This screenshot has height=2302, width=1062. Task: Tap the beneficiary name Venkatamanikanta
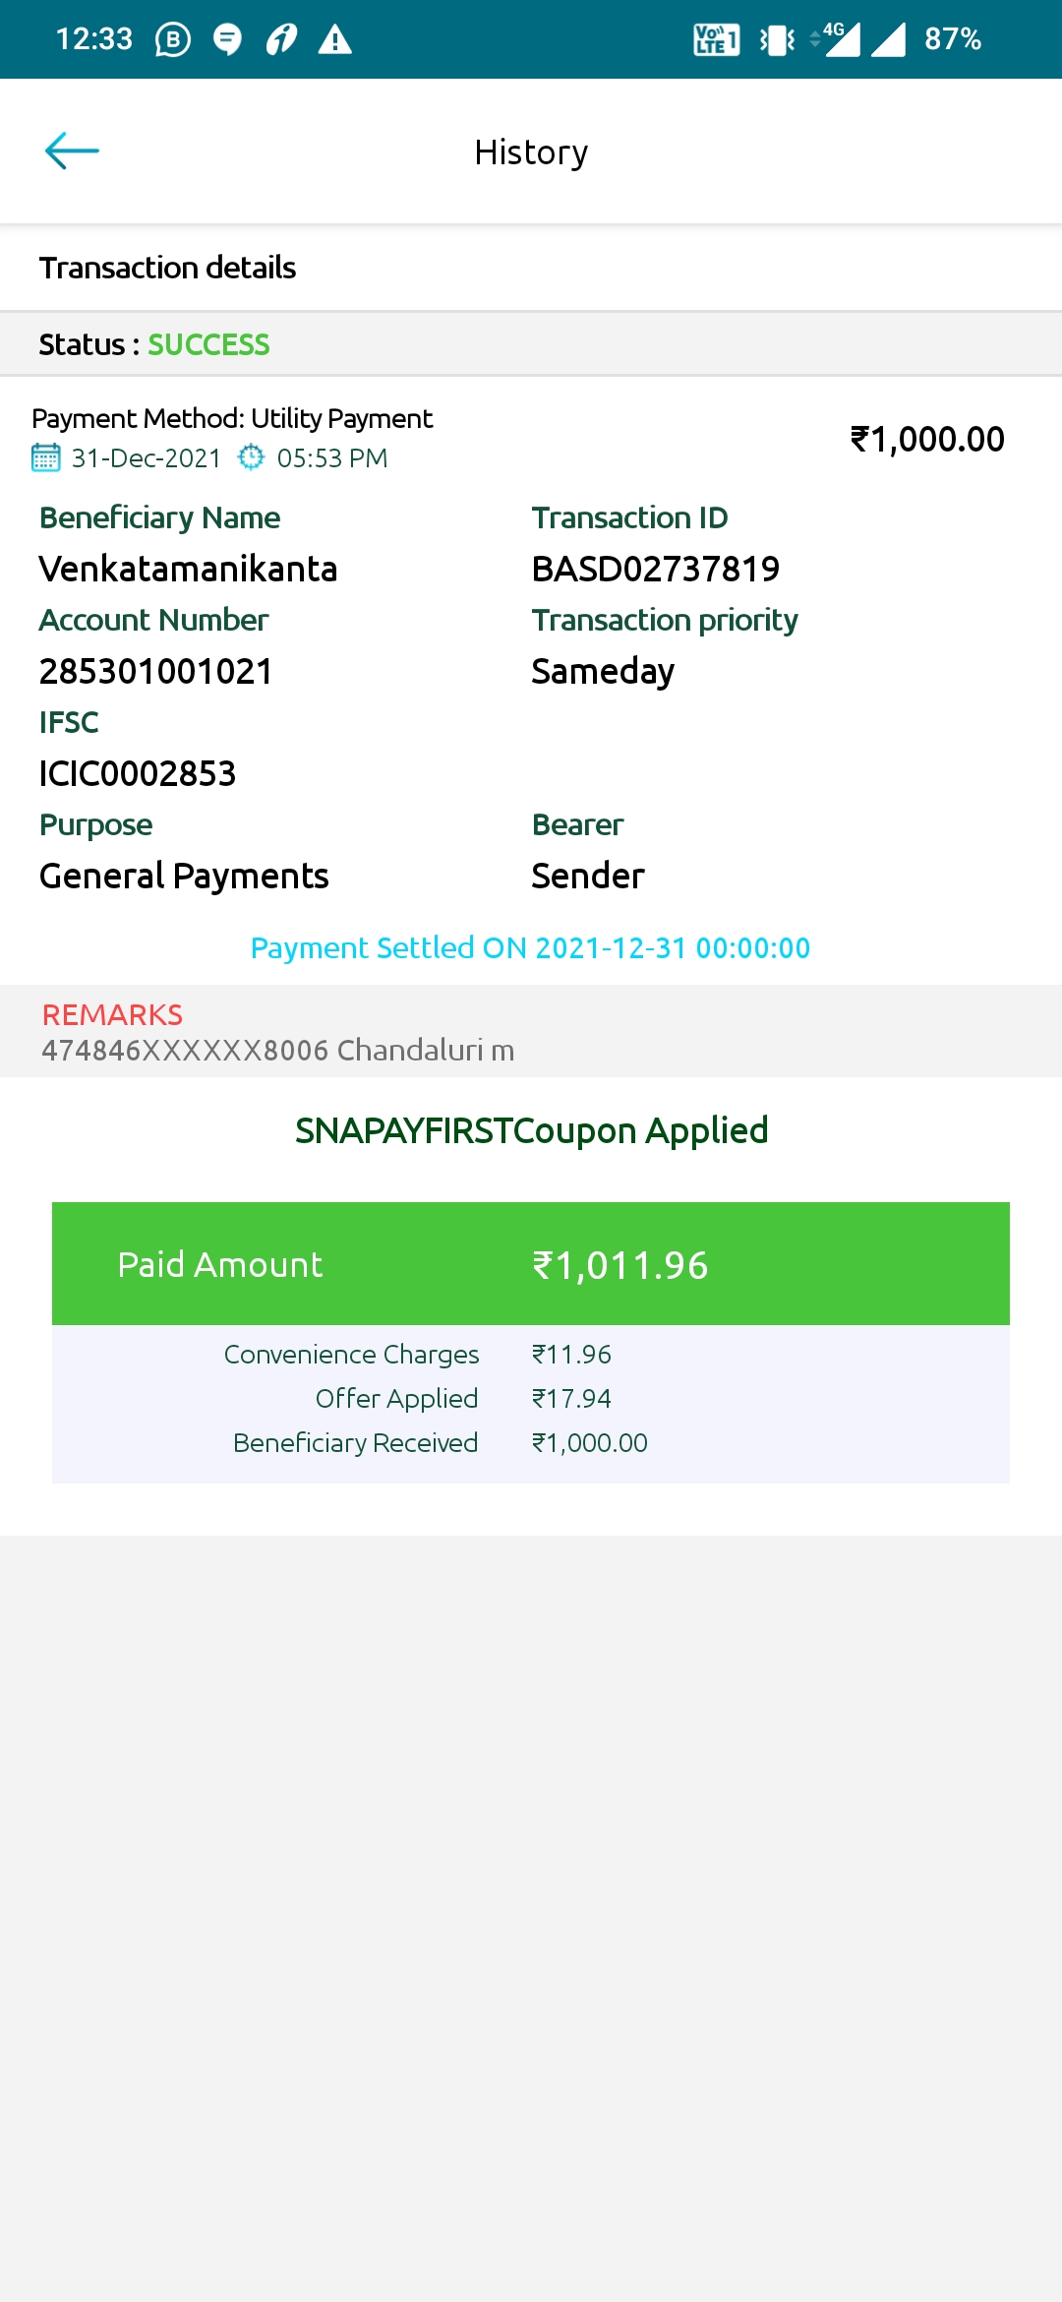point(188,569)
